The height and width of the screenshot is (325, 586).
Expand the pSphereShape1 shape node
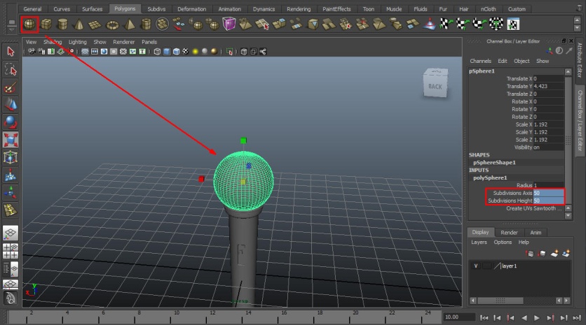coord(494,162)
